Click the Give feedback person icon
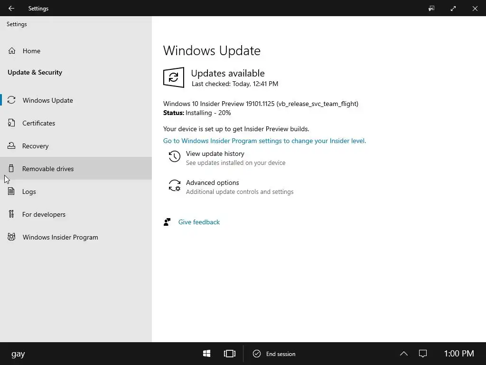Image resolution: width=486 pixels, height=365 pixels. tap(167, 222)
